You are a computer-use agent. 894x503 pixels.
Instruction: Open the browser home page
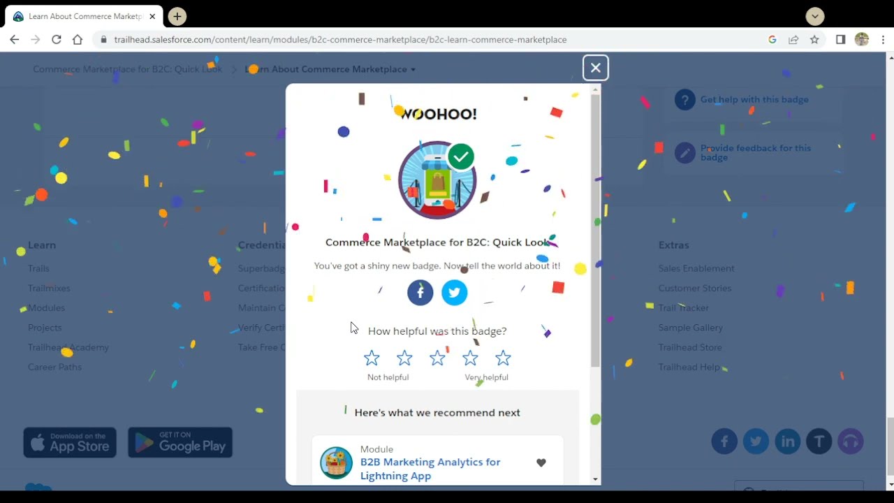(78, 40)
